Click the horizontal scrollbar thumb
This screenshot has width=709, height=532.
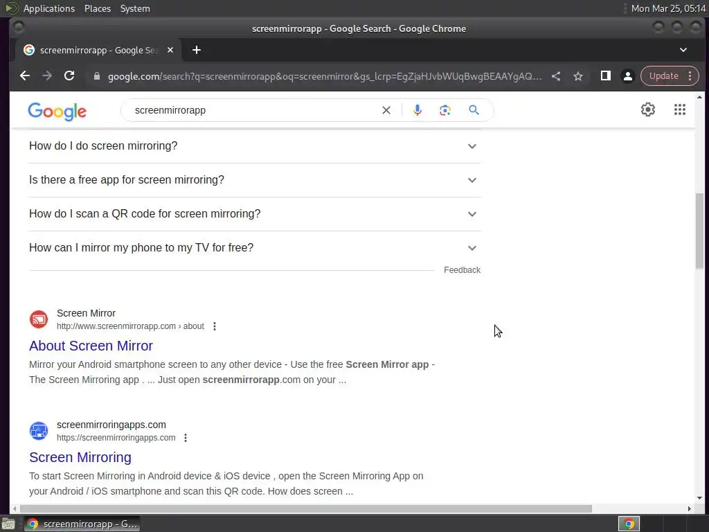(305, 509)
